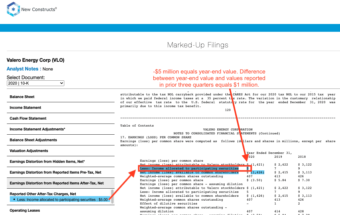Click the 2018 column header
This screenshot has width=340, height=215.
[x=302, y=157]
